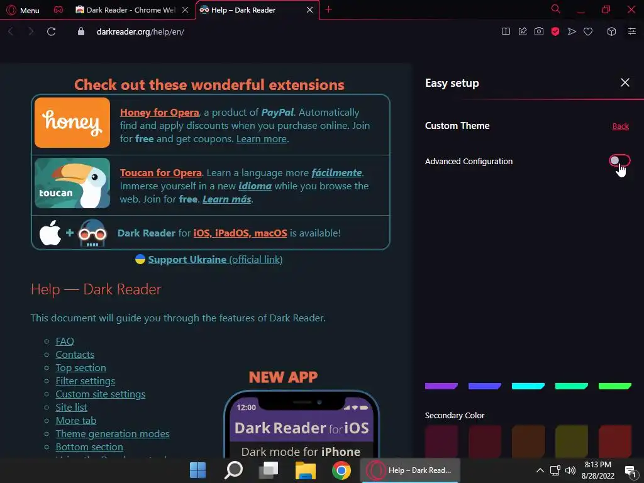Screen dimensions: 644x483
Task: Open the ad blocker shield icon
Action: [x=555, y=31]
